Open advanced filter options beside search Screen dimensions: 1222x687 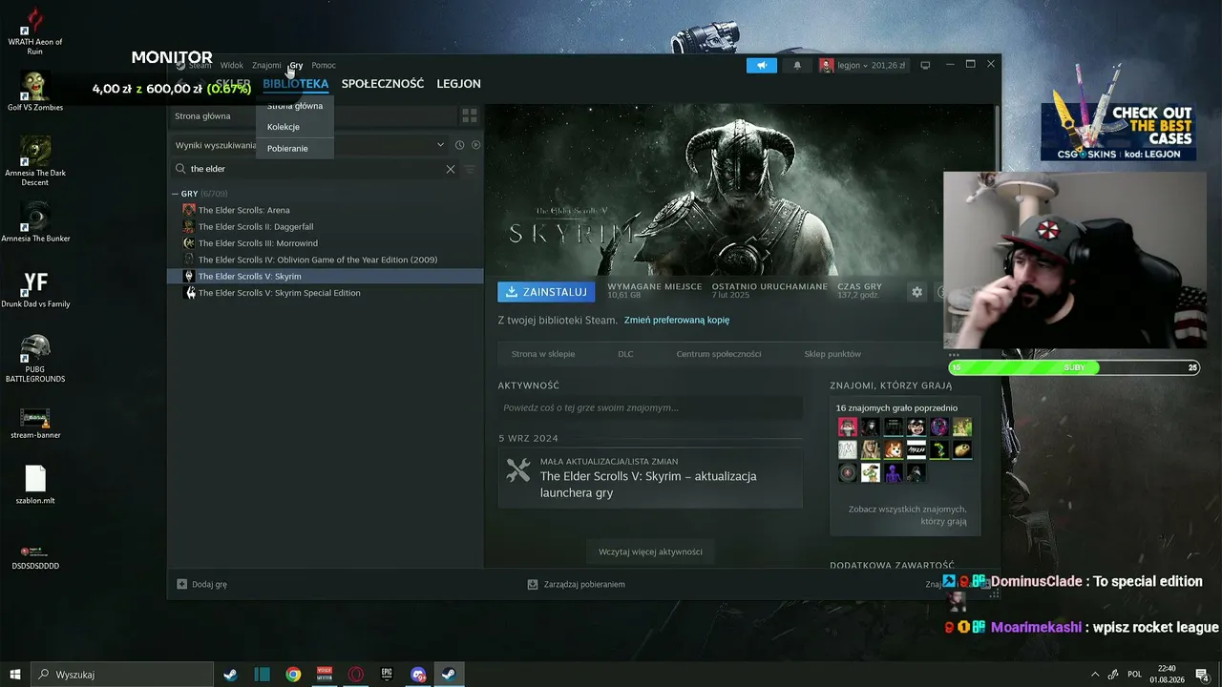[469, 169]
